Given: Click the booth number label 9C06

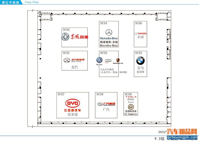Looking at the screenshot, I should (x=139, y=23).
